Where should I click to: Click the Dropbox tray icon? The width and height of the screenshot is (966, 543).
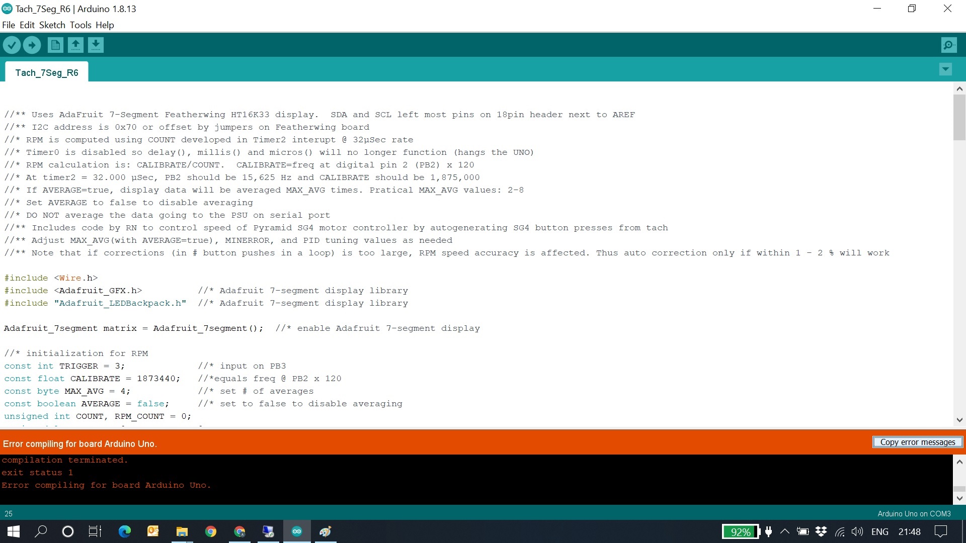pos(821,531)
